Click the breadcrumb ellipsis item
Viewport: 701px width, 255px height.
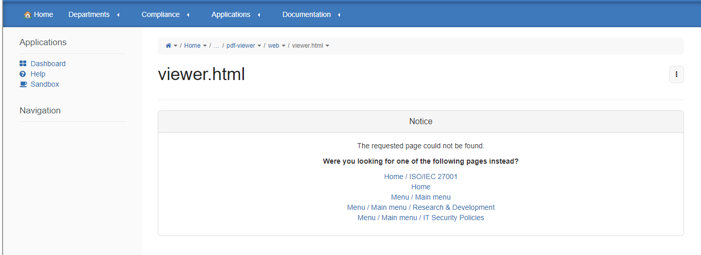point(216,46)
